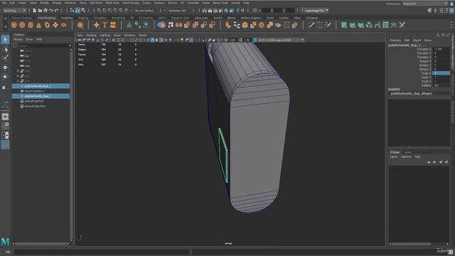Open the viewport Shading menu

pos(91,35)
